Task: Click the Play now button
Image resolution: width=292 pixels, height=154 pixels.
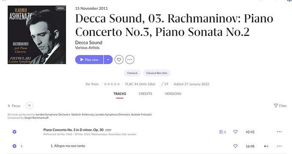Action: [89, 60]
